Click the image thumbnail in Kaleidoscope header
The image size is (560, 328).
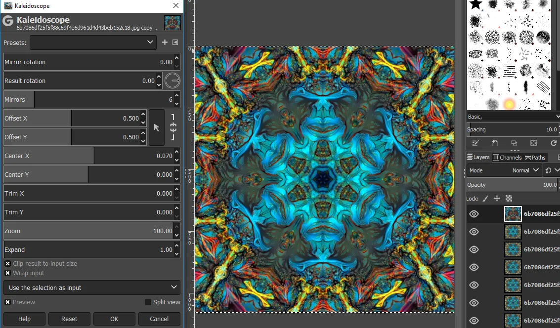coord(172,23)
